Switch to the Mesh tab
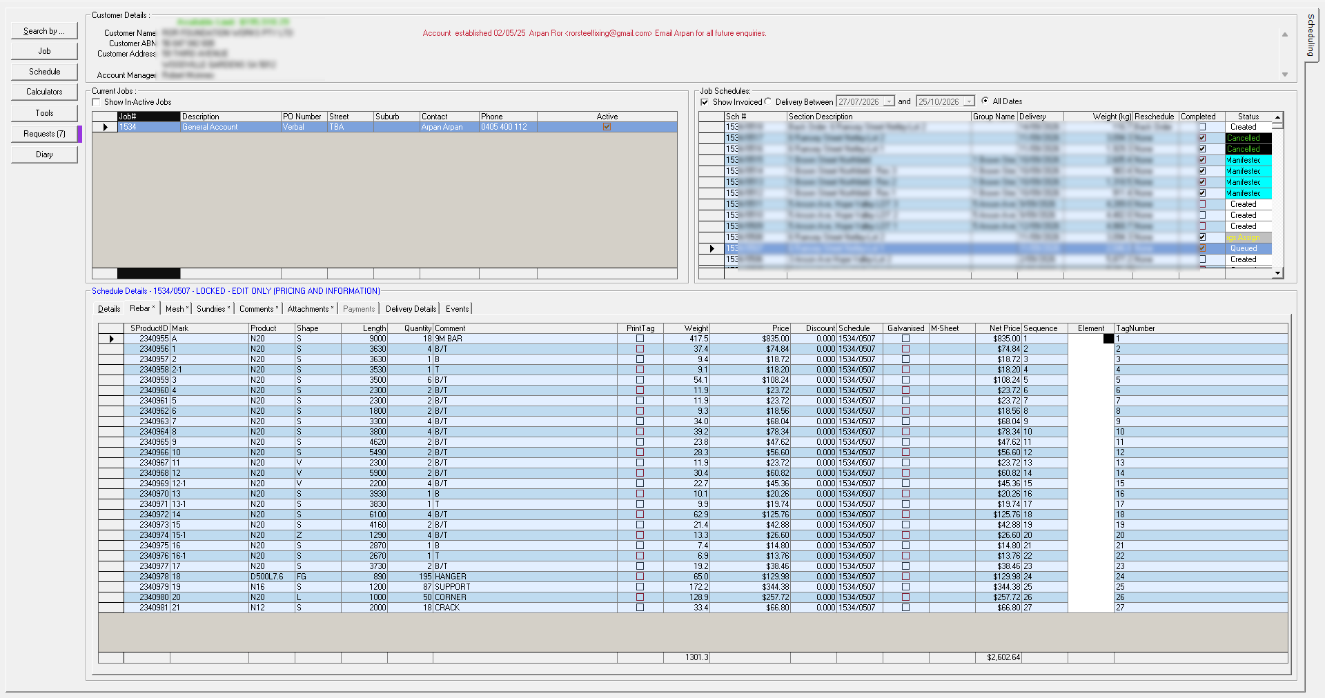 177,309
